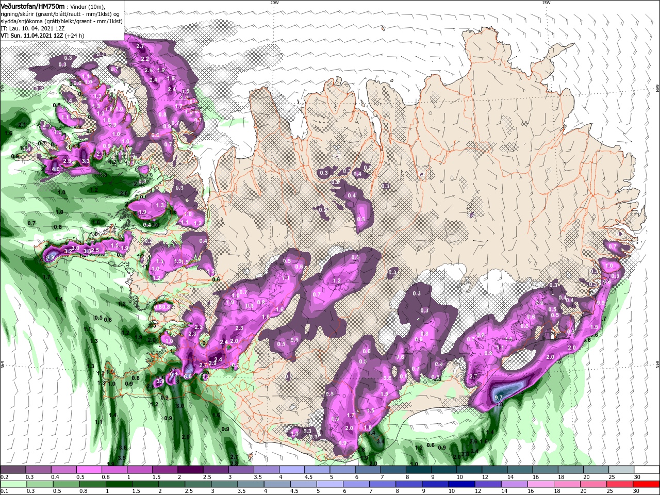Click the 2.9 snowfall value north of Reykjanes
Screen dimensions: 660x495
pyautogui.click(x=212, y=363)
